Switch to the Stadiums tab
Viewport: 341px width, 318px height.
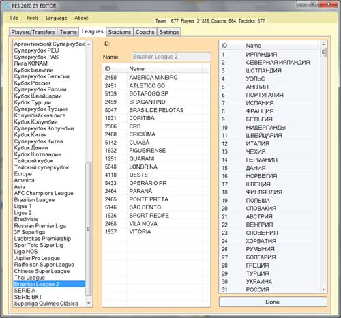(x=119, y=32)
